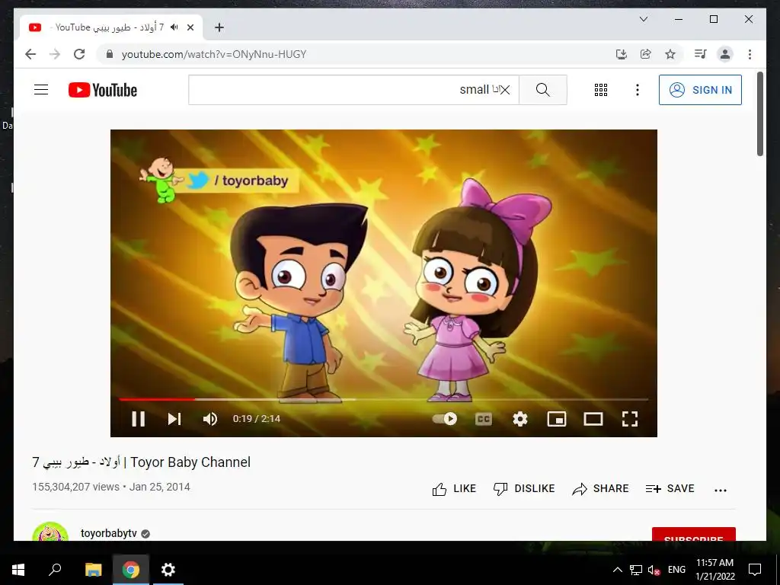Save the video to a playlist
This screenshot has height=585, width=780.
[670, 489]
